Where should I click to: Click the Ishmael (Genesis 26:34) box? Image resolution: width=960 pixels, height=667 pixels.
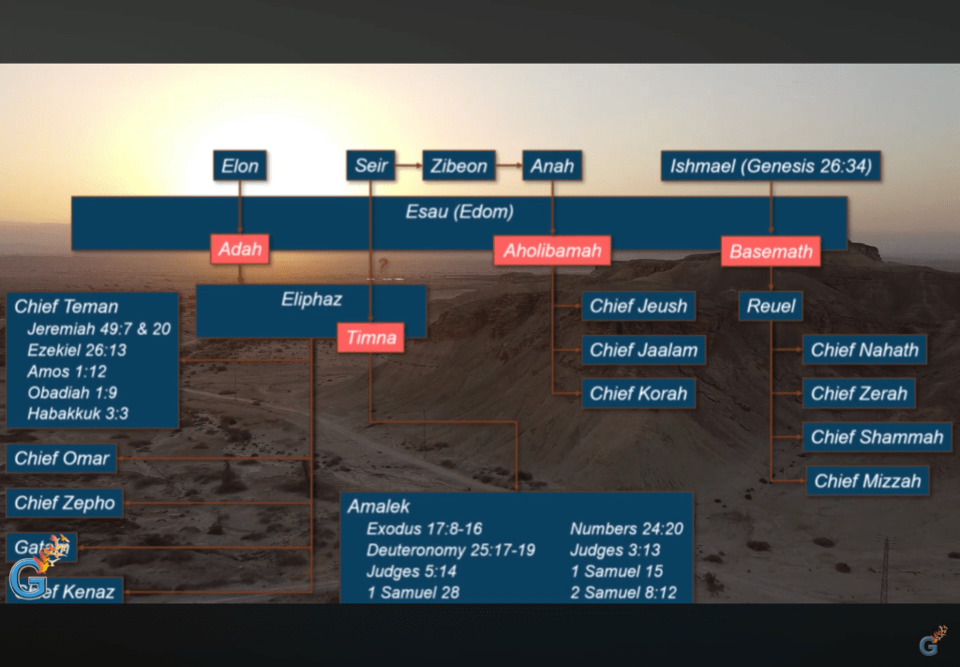click(771, 166)
